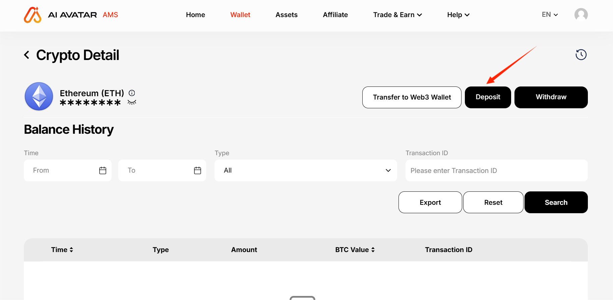Open the EN language dropdown
The height and width of the screenshot is (300, 613).
(550, 14)
